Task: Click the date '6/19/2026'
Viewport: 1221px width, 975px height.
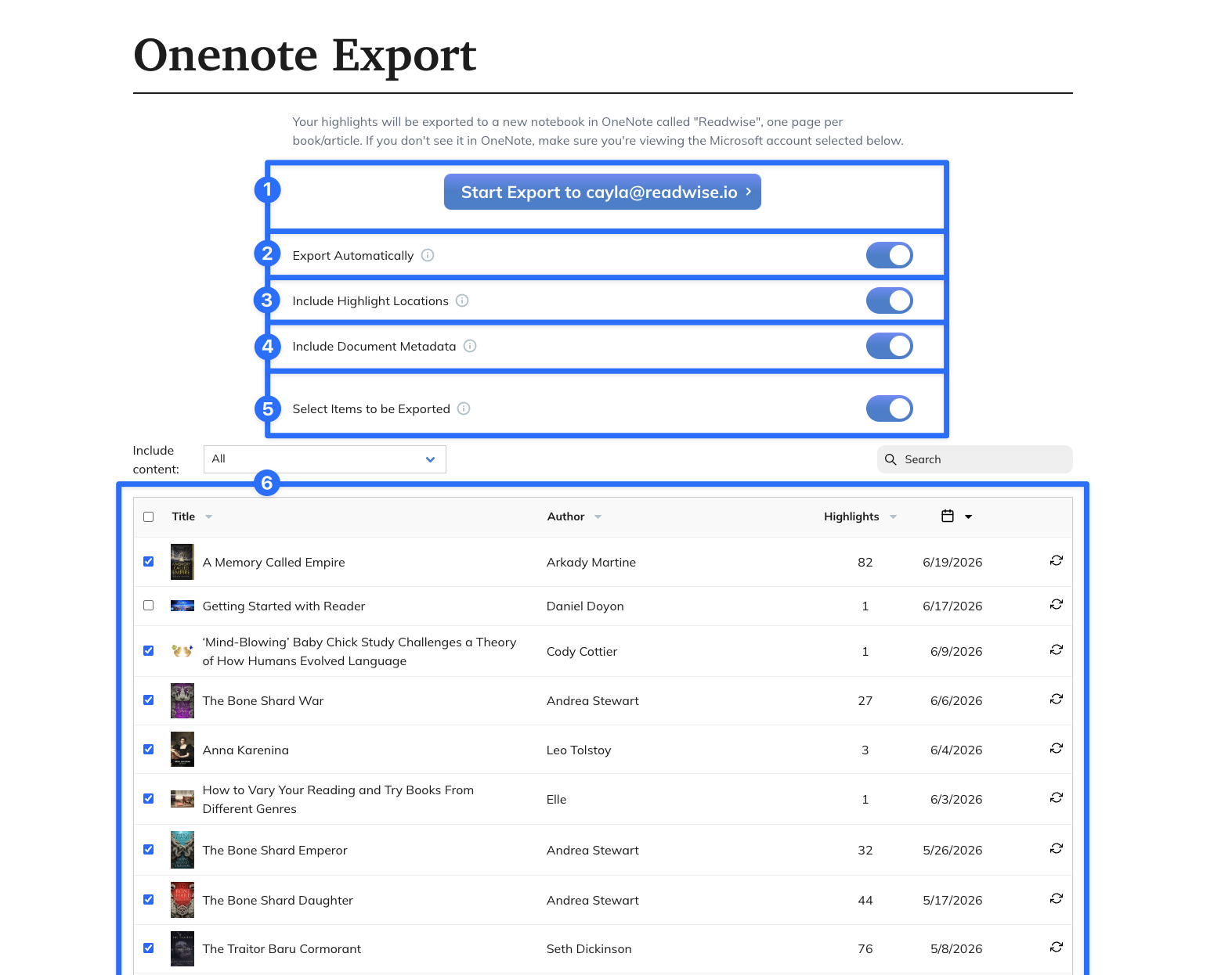Action: pyautogui.click(x=952, y=562)
